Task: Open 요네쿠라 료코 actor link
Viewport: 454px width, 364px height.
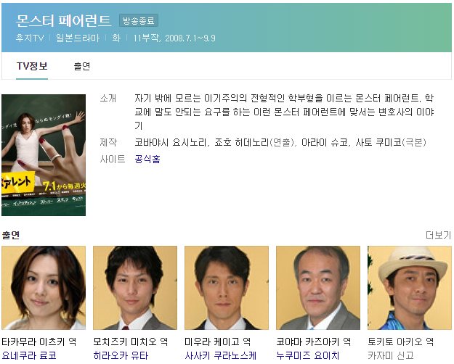Action: [x=29, y=355]
